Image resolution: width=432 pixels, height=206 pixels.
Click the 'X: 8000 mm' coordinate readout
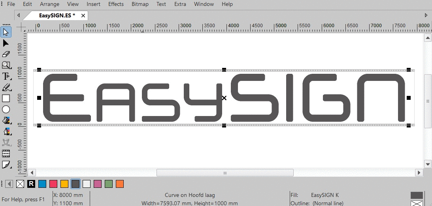pyautogui.click(x=68, y=195)
